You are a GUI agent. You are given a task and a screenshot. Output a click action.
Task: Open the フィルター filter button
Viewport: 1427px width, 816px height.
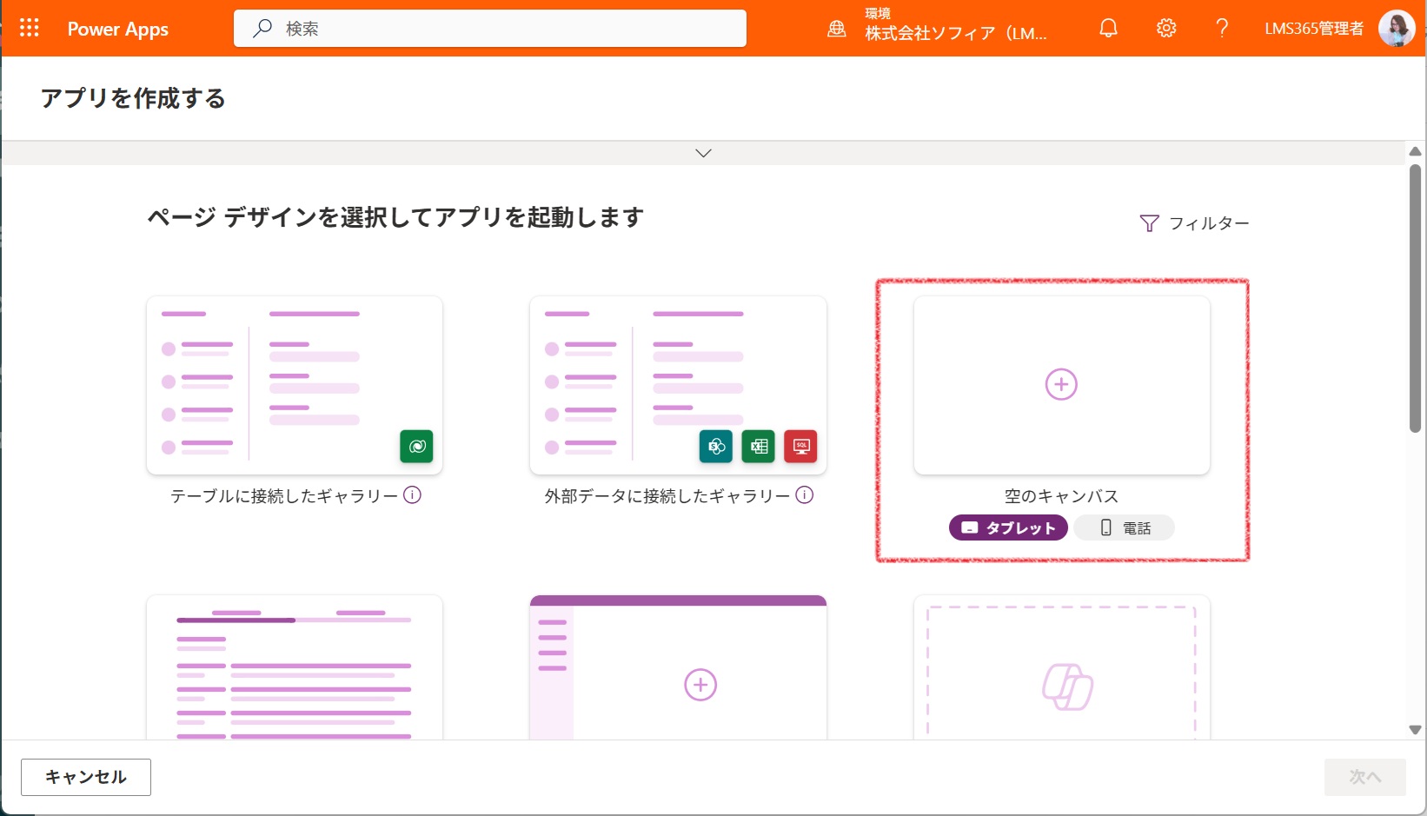tap(1194, 223)
